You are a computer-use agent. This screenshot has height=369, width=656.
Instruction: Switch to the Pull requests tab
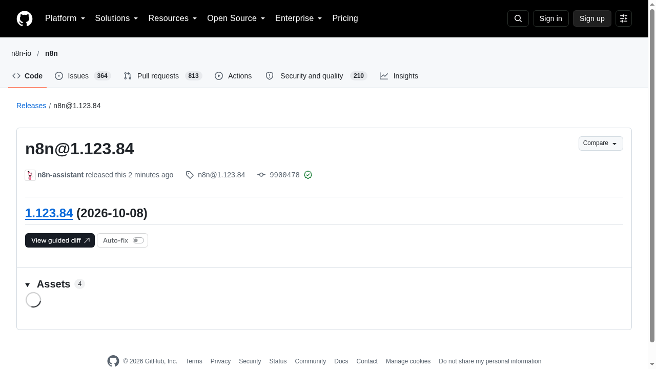click(x=162, y=76)
